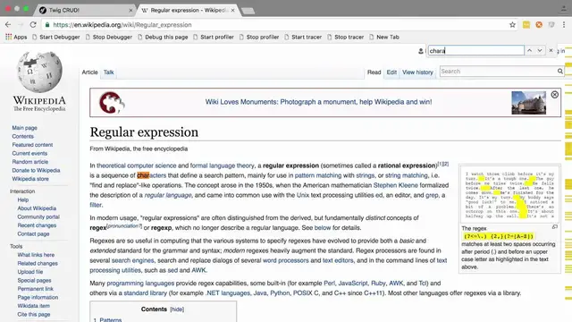This screenshot has height=322, width=572.
Task: Click into the Wikipedia Search field
Action: [x=498, y=72]
